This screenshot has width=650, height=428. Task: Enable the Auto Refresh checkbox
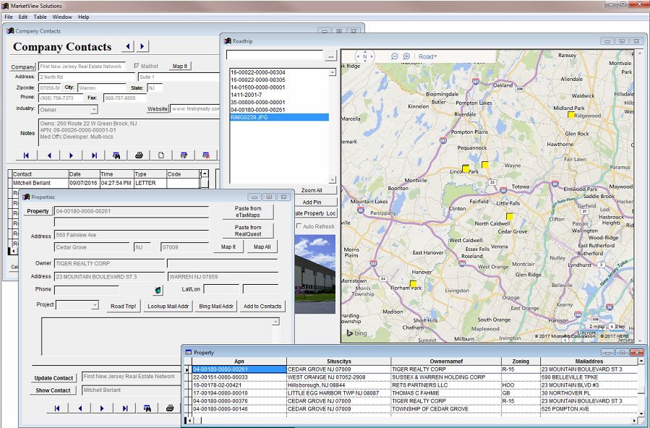299,226
